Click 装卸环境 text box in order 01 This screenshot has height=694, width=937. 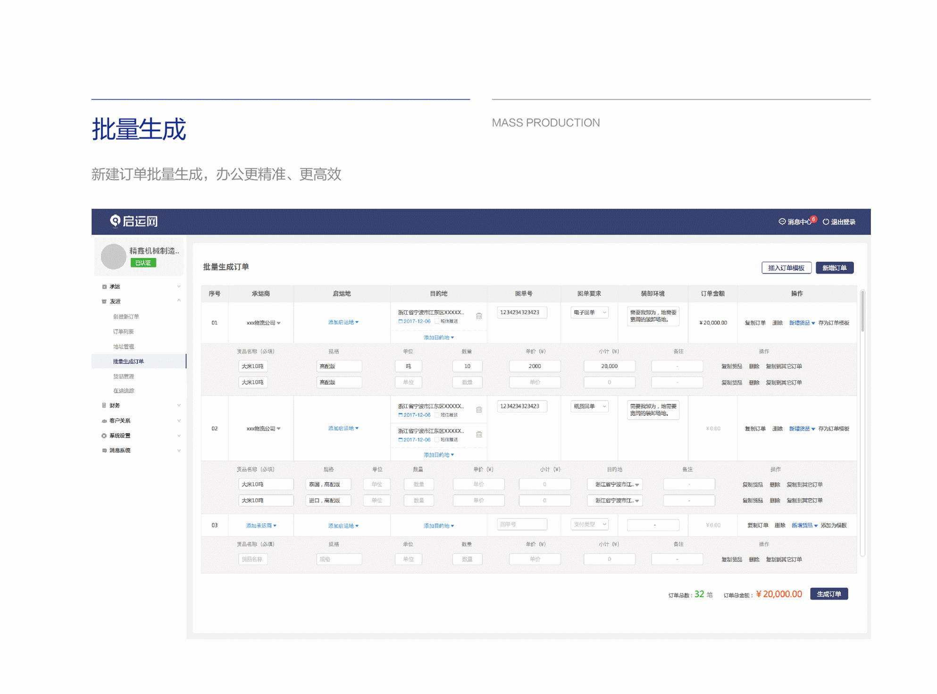[x=653, y=316]
